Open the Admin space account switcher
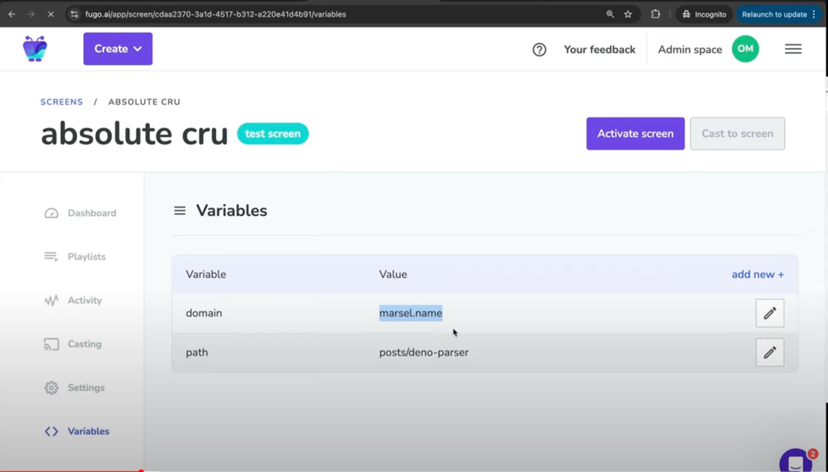The height and width of the screenshot is (472, 828). [689, 50]
